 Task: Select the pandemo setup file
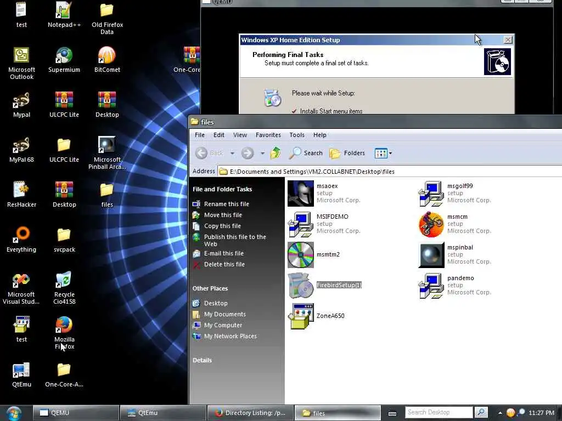tap(455, 285)
